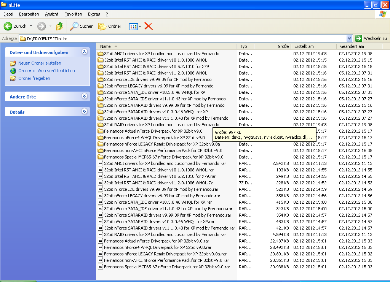This screenshot has height=282, width=390.
Task: Open the Favoriten menu
Action: (73, 14)
